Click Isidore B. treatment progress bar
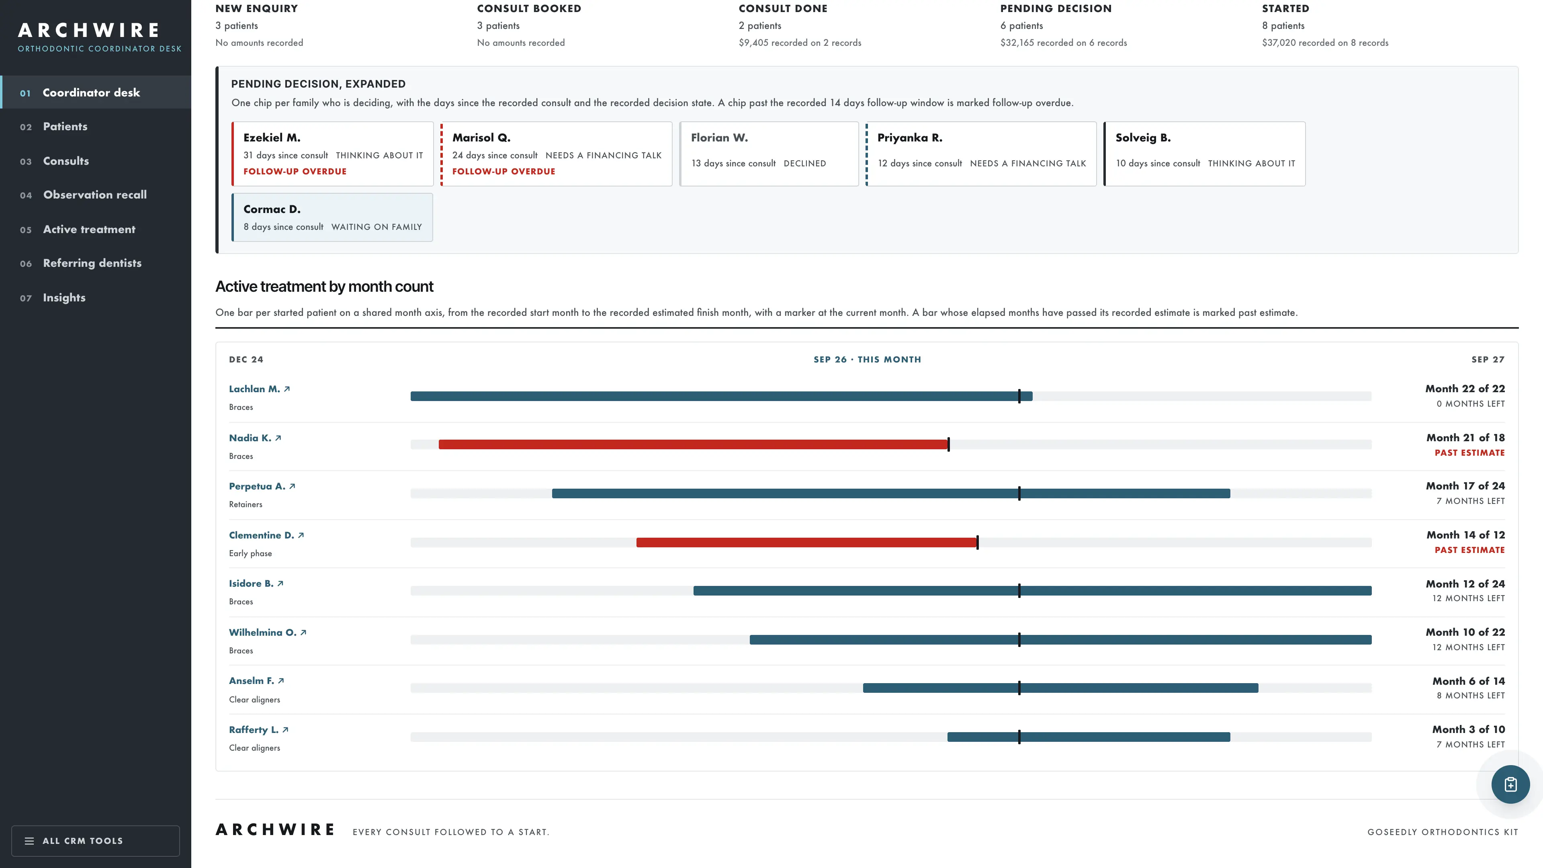1543x868 pixels. click(x=1033, y=591)
